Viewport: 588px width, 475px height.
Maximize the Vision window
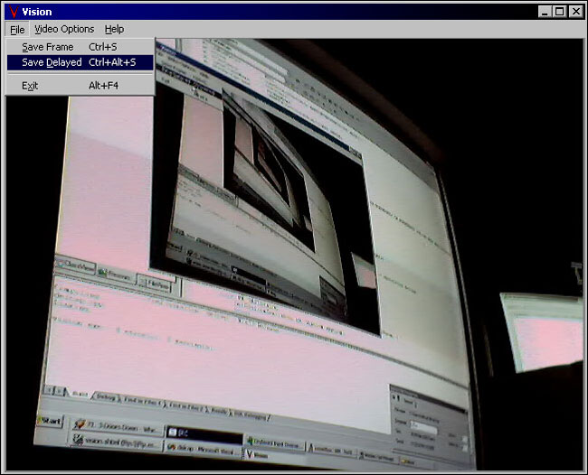click(x=559, y=12)
